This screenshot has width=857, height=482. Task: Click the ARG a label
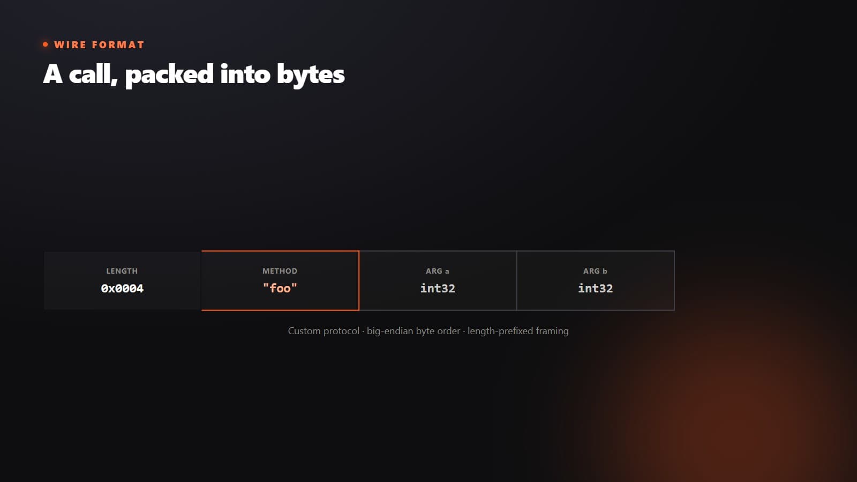coord(438,271)
